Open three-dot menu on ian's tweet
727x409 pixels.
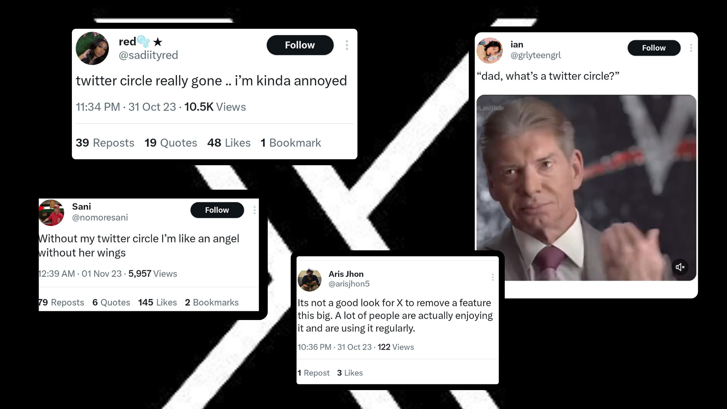pos(691,48)
